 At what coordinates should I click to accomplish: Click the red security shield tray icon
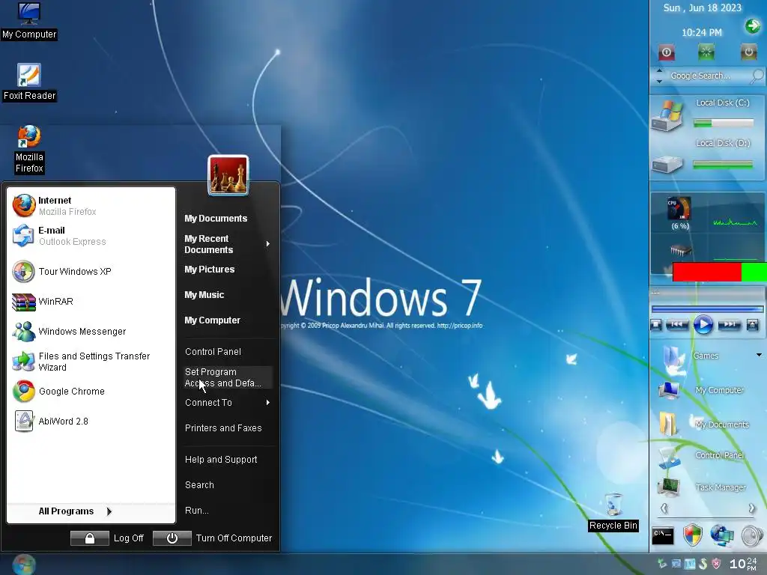coord(717,564)
